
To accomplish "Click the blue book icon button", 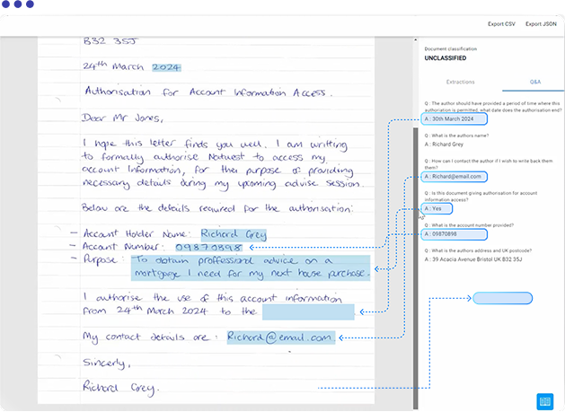I will 544,400.
